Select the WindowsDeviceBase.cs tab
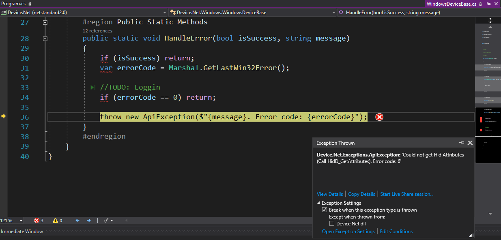501x240 pixels. [x=452, y=4]
